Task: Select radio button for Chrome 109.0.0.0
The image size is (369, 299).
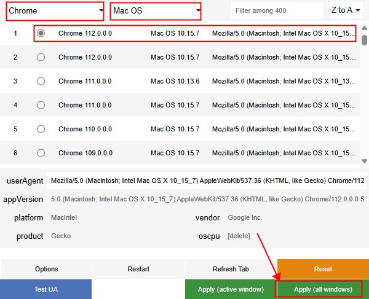Action: click(x=41, y=153)
